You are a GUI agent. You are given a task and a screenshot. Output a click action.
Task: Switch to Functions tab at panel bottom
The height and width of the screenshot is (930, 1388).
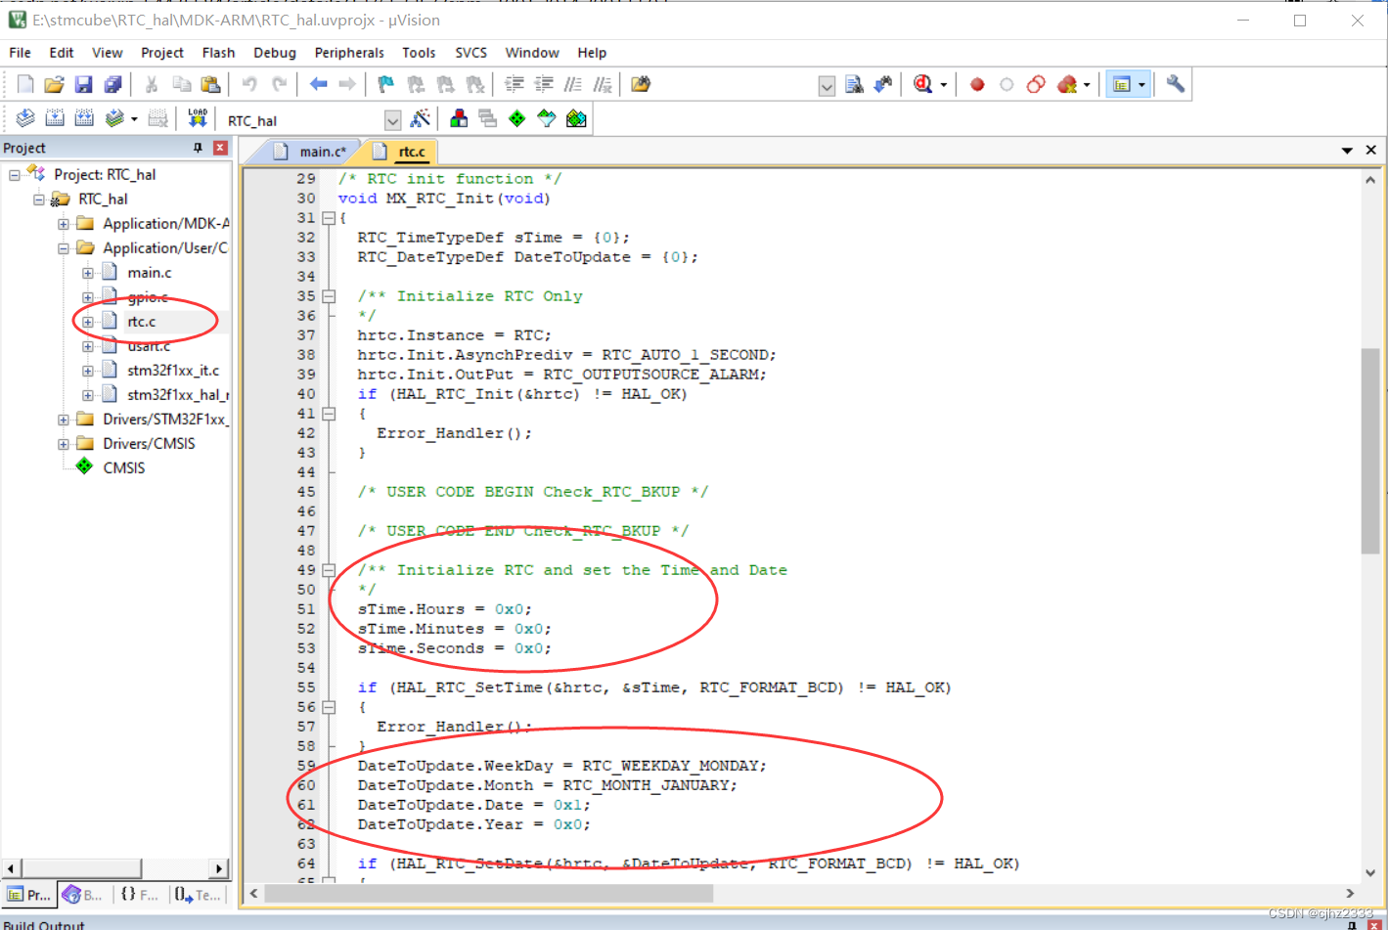[x=139, y=894]
